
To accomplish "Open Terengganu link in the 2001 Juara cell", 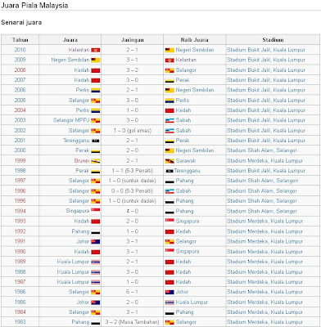I will tap(76, 141).
